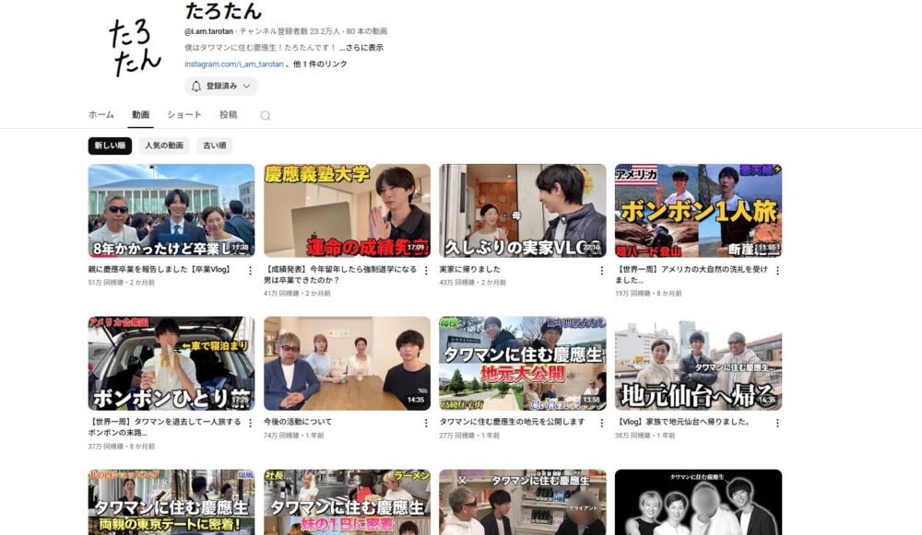
Task: Sort by 古い順 chip
Action: click(x=215, y=145)
